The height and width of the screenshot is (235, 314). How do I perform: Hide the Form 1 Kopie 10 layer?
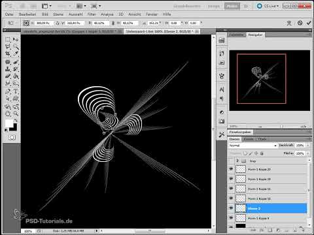tap(231, 198)
